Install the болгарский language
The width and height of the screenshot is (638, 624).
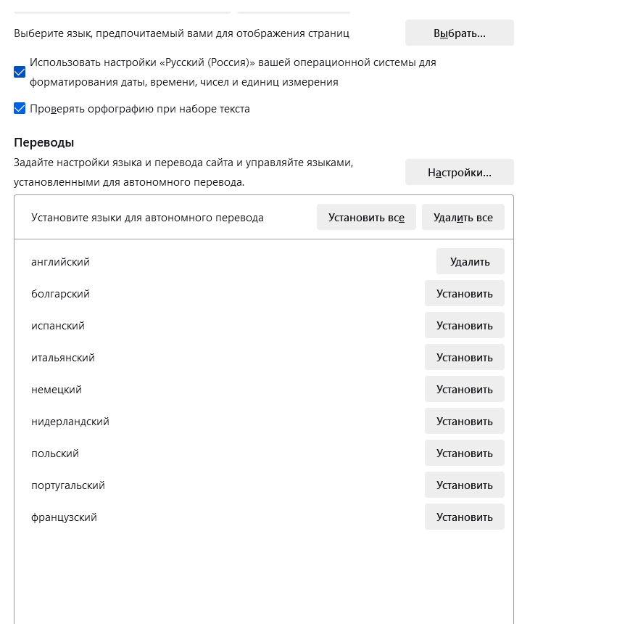(464, 294)
